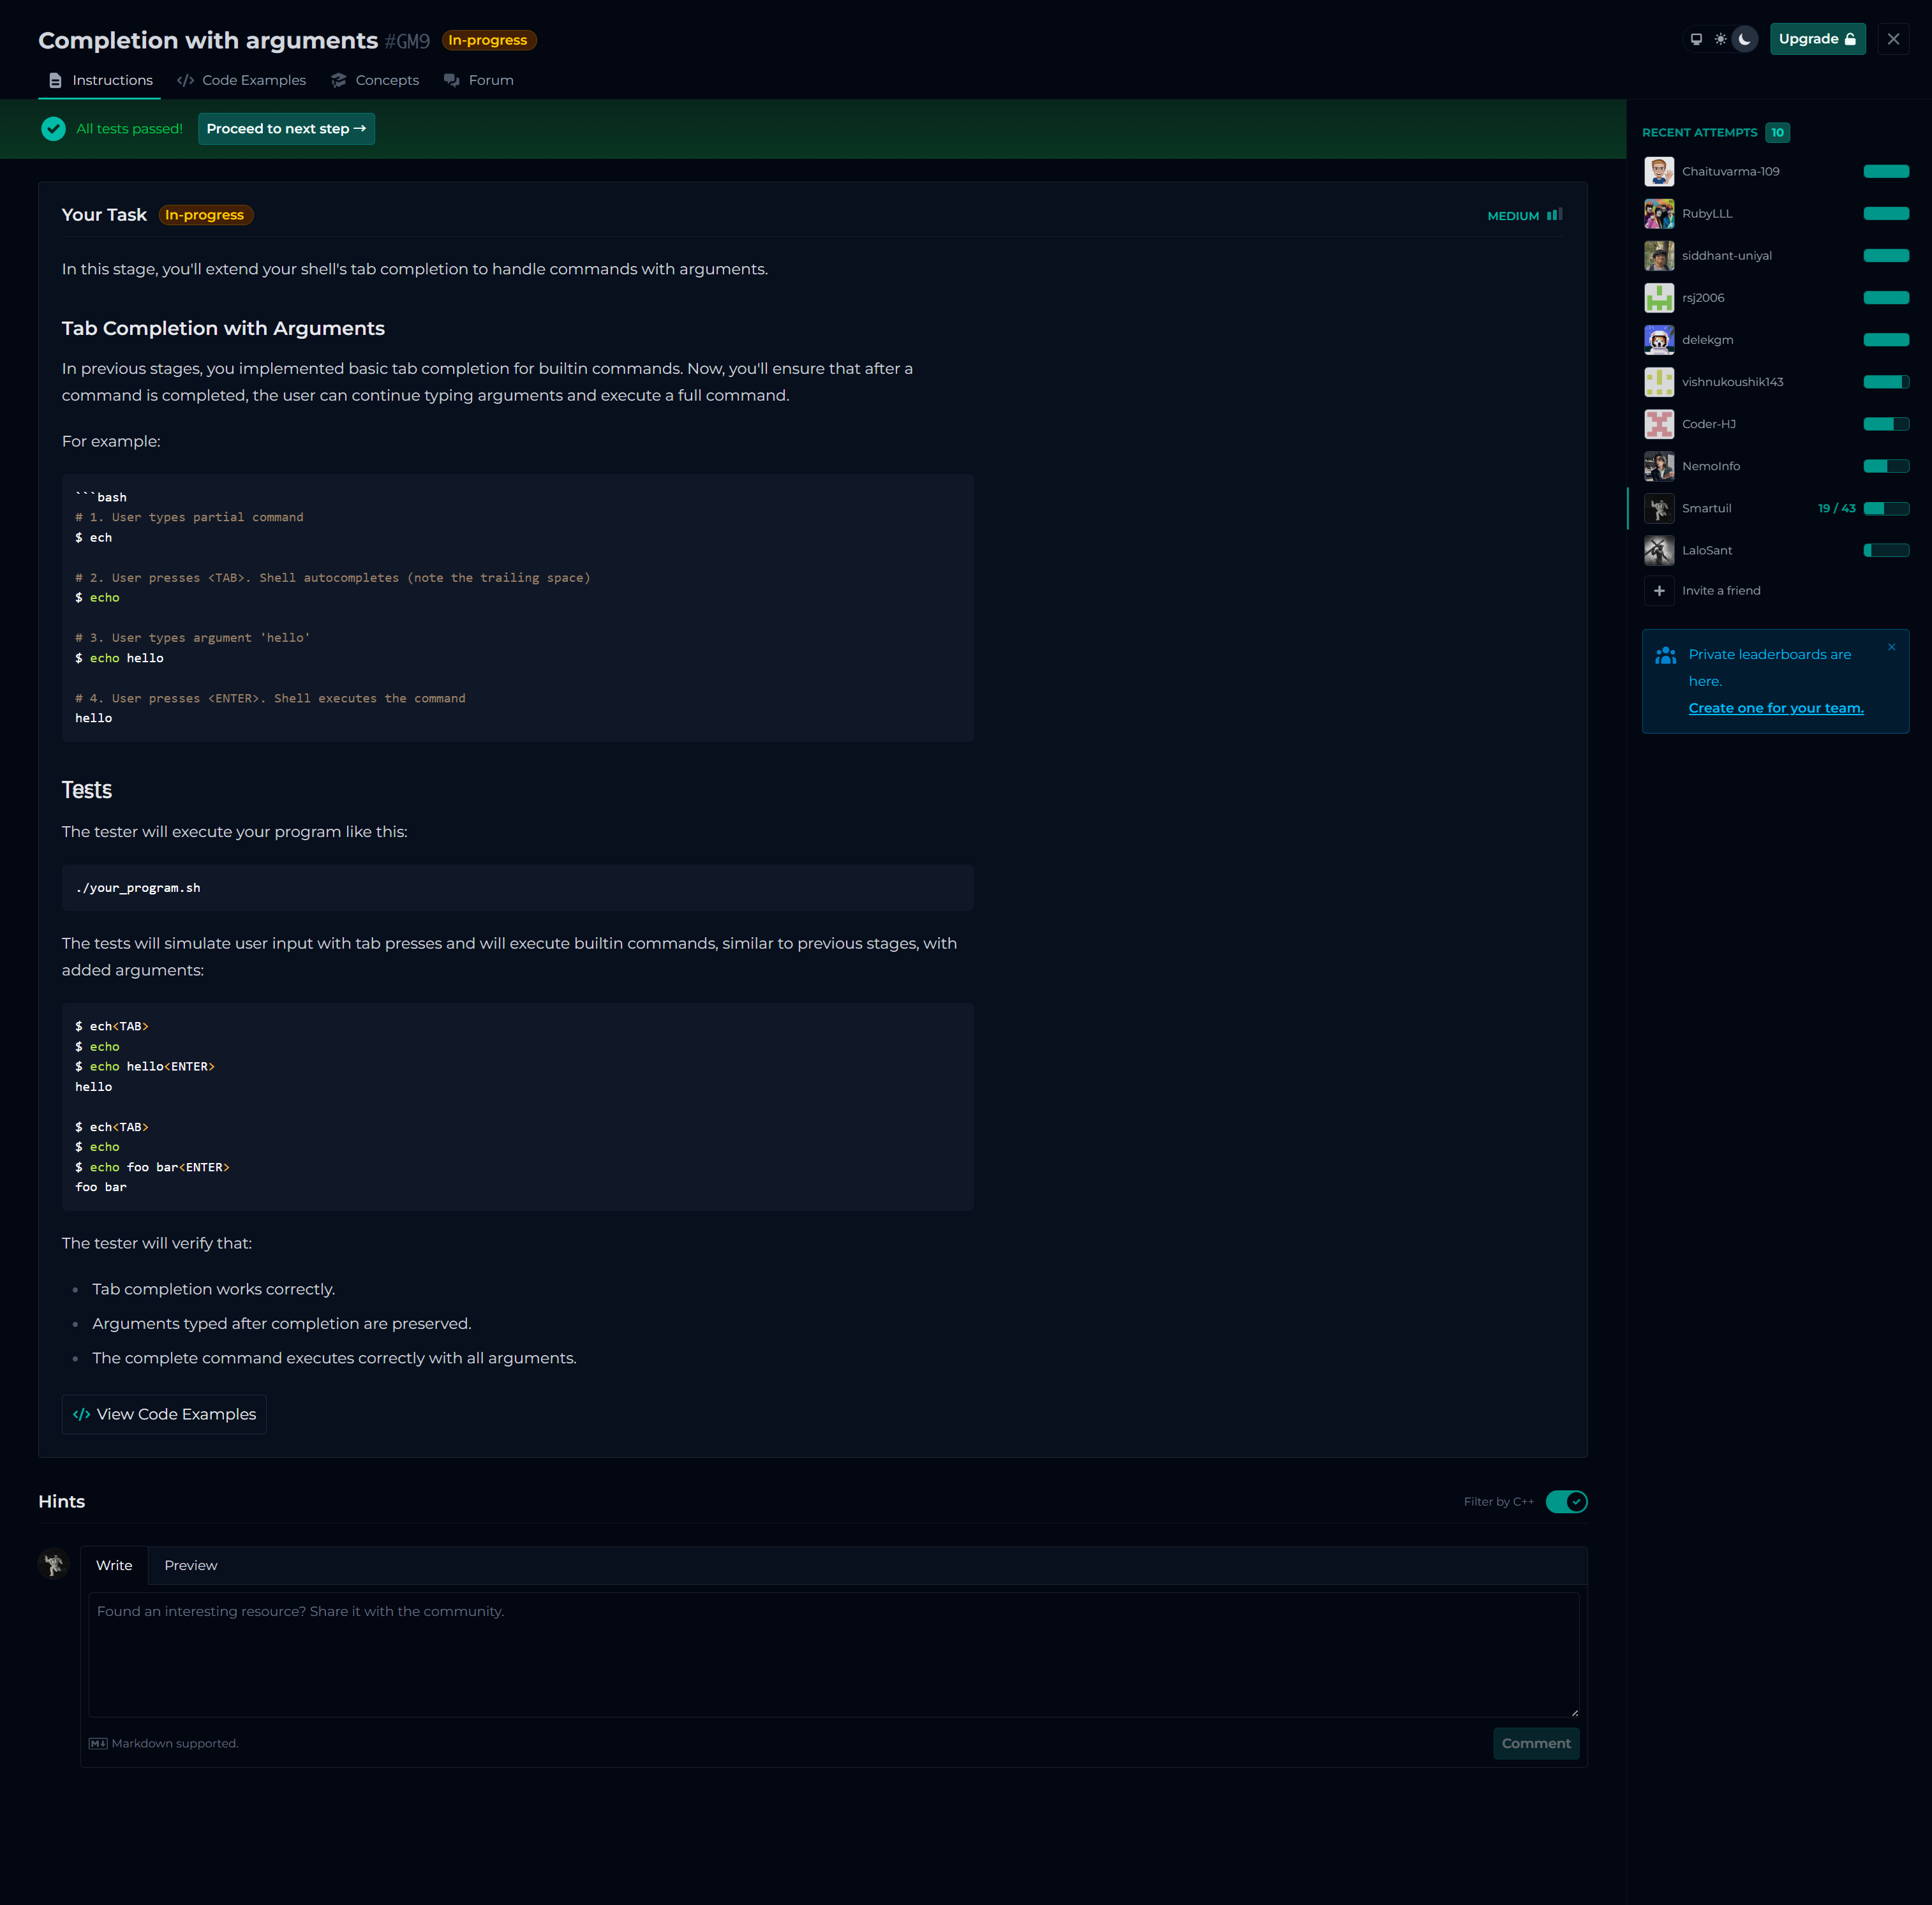Open the Forum tab

479,80
